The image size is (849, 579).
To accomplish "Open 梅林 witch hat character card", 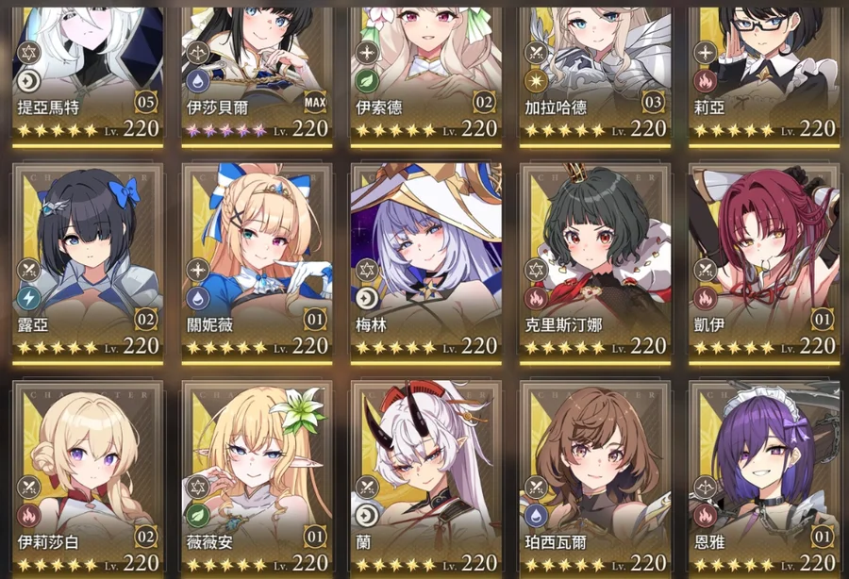I will pos(426,264).
